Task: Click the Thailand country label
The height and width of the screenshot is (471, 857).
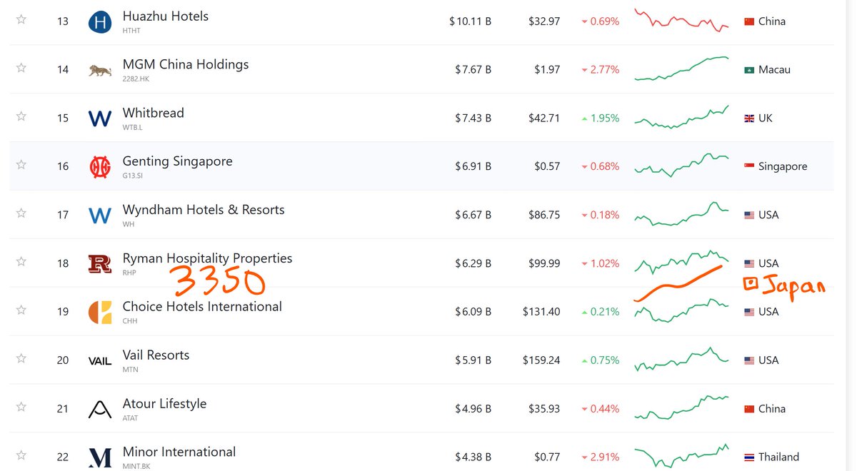Action: click(778, 457)
